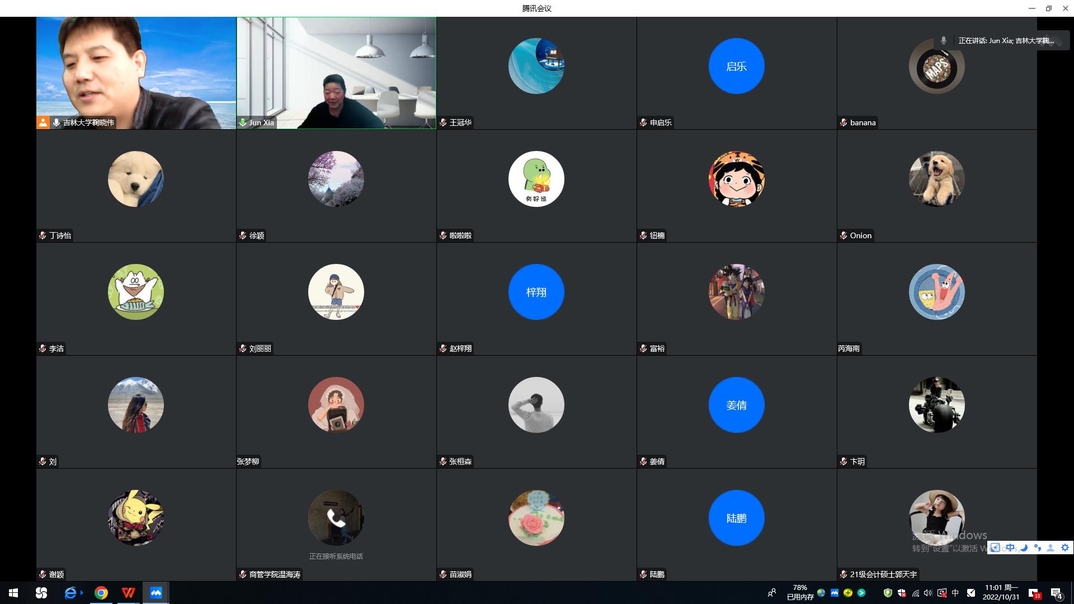Click the active mic icon beside Jun Xia
The height and width of the screenshot is (604, 1074).
pyautogui.click(x=243, y=122)
